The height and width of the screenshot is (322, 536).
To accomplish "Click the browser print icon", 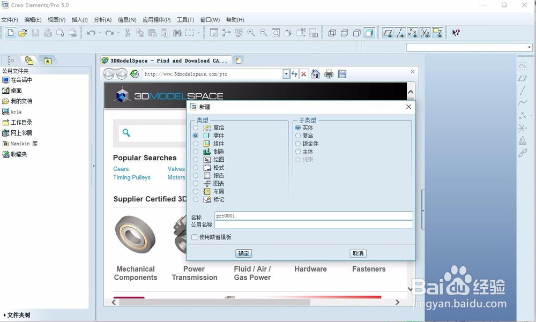I will (x=329, y=74).
